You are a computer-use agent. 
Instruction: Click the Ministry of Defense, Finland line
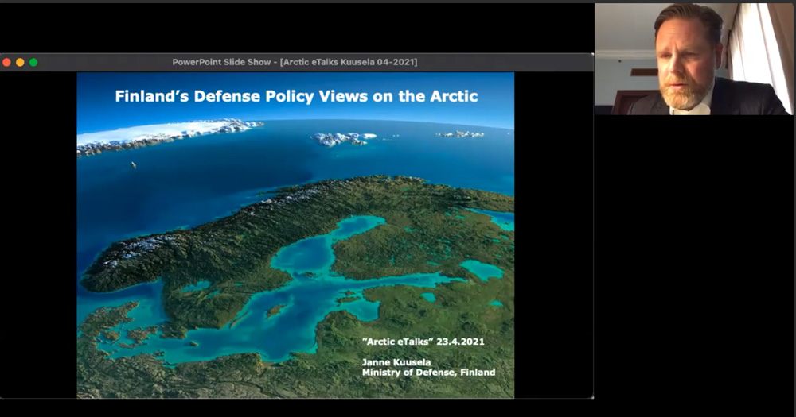pyautogui.click(x=428, y=372)
